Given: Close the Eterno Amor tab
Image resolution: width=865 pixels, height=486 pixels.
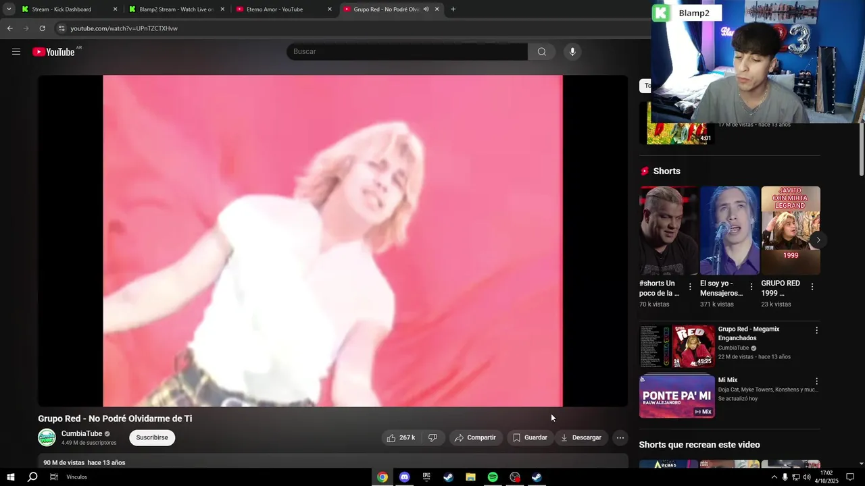Looking at the screenshot, I should click(330, 9).
